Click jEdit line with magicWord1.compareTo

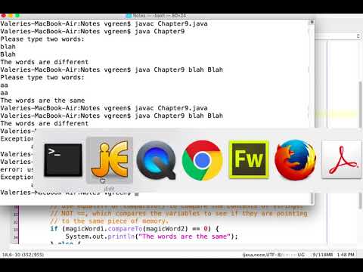pos(135,229)
